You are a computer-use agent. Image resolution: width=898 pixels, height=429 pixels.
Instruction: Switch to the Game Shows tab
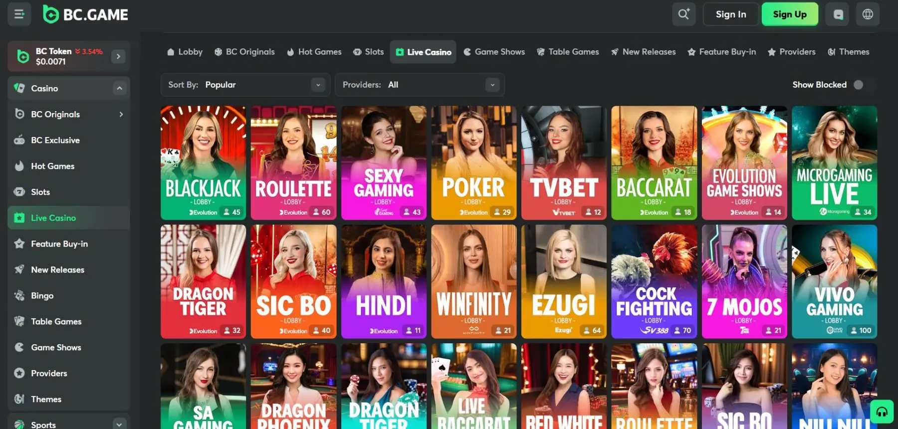[x=494, y=52]
